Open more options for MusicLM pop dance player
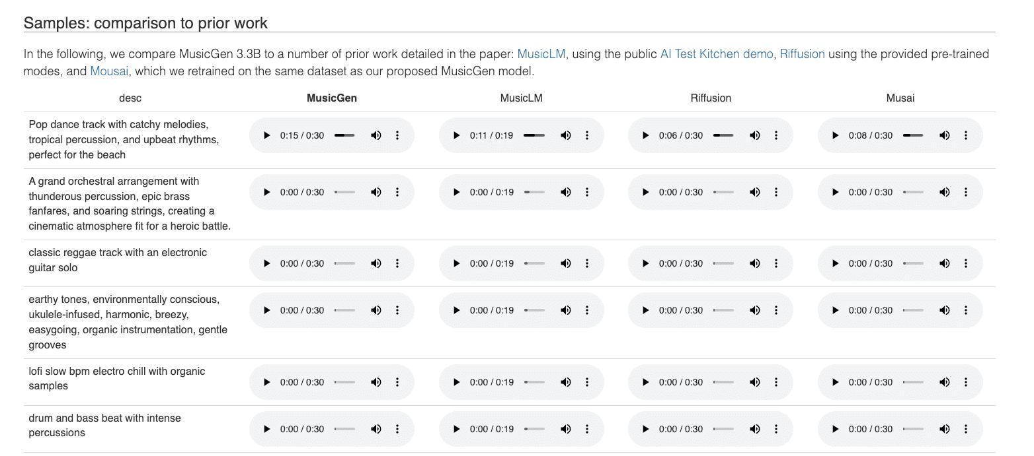 coord(587,135)
